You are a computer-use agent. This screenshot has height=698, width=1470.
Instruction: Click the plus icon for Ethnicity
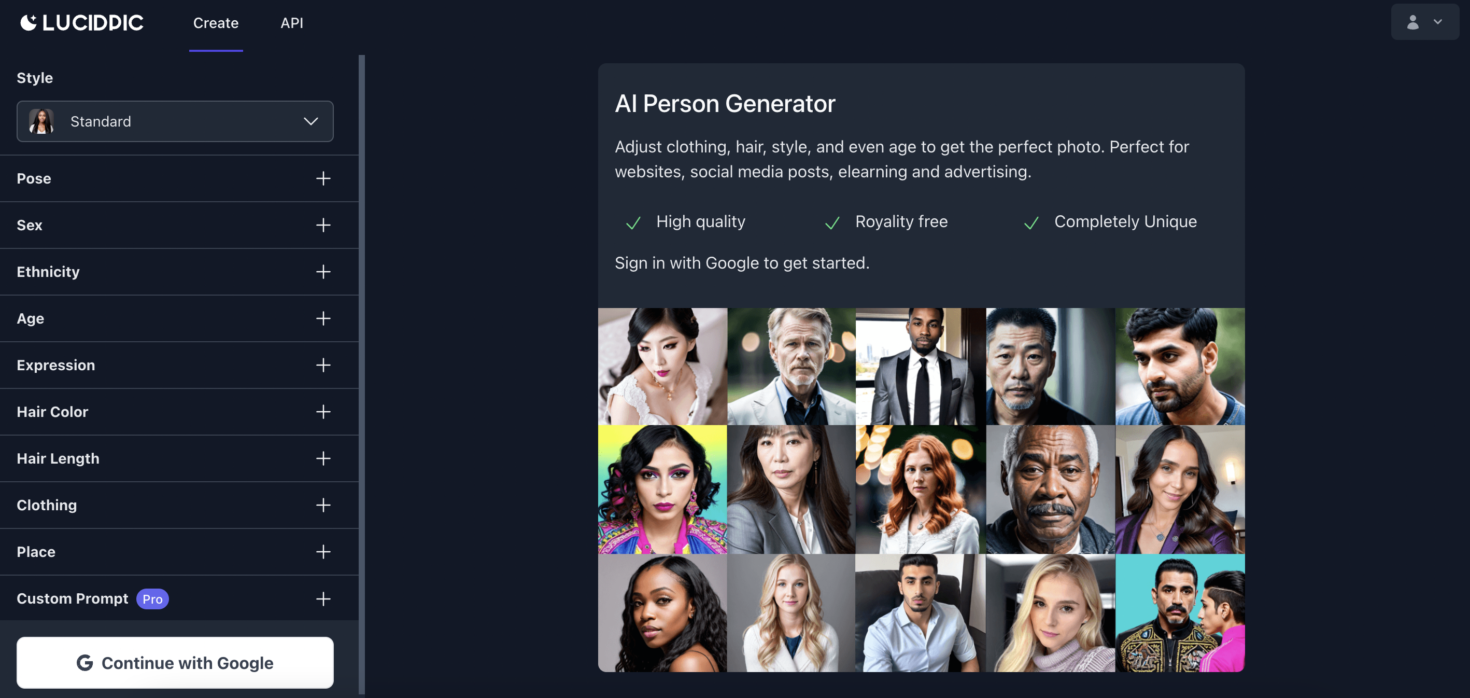click(323, 272)
